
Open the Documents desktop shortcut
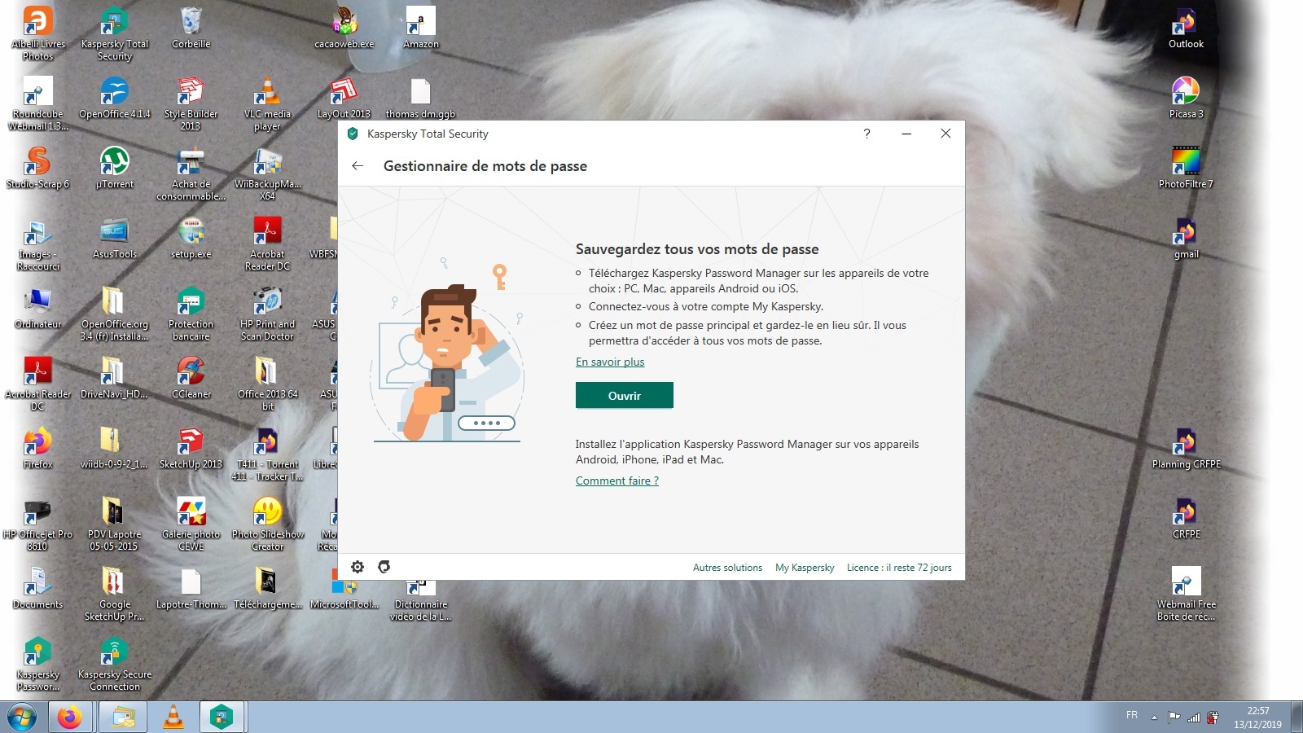[x=38, y=589]
